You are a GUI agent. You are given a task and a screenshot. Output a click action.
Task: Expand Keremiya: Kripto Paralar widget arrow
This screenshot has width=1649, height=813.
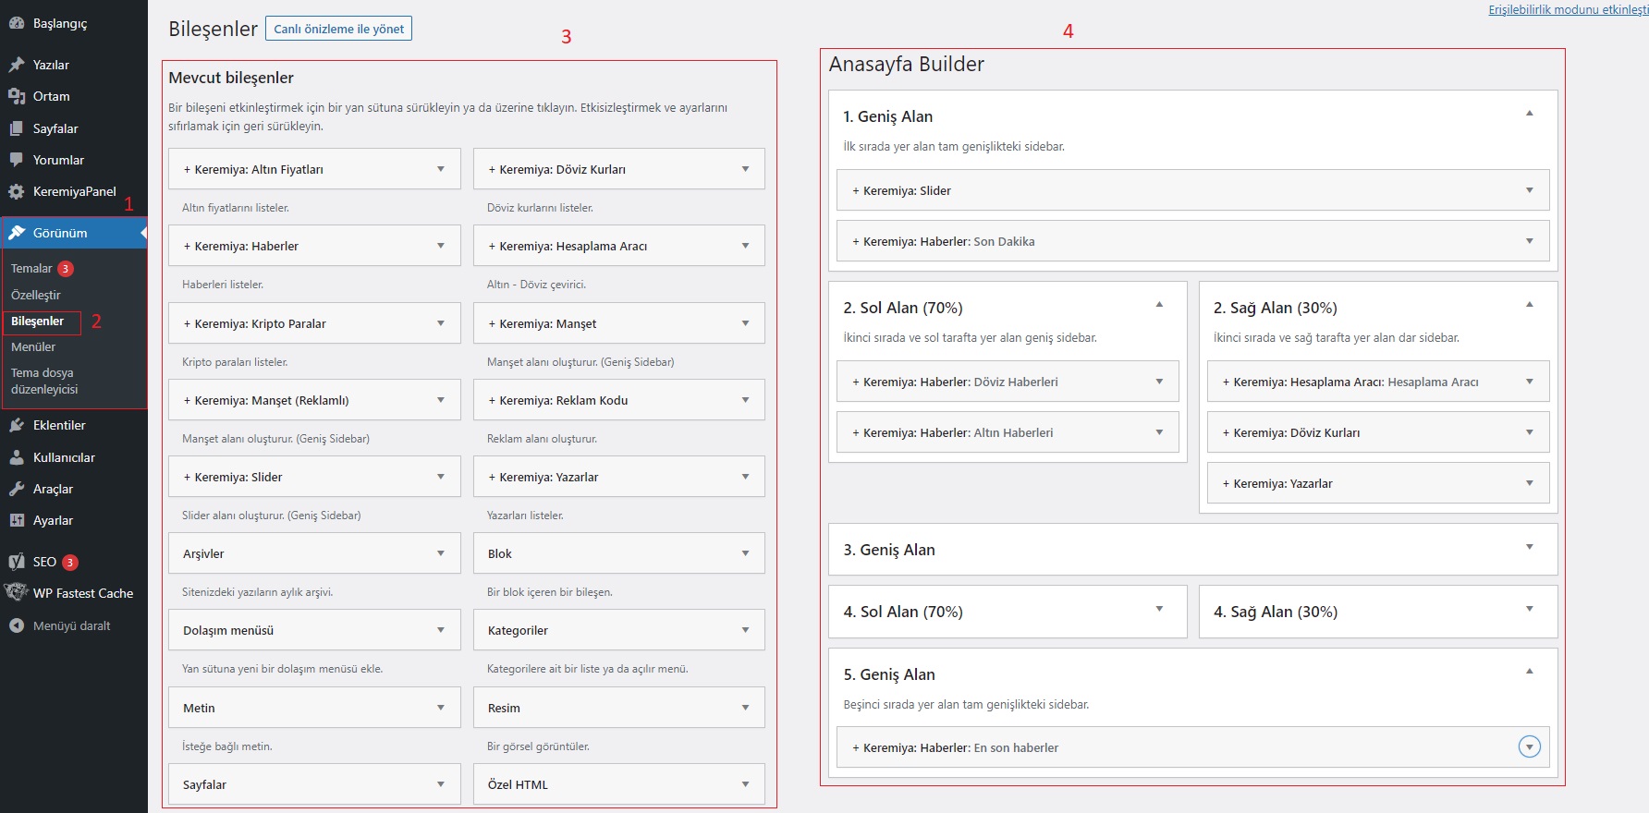(441, 323)
